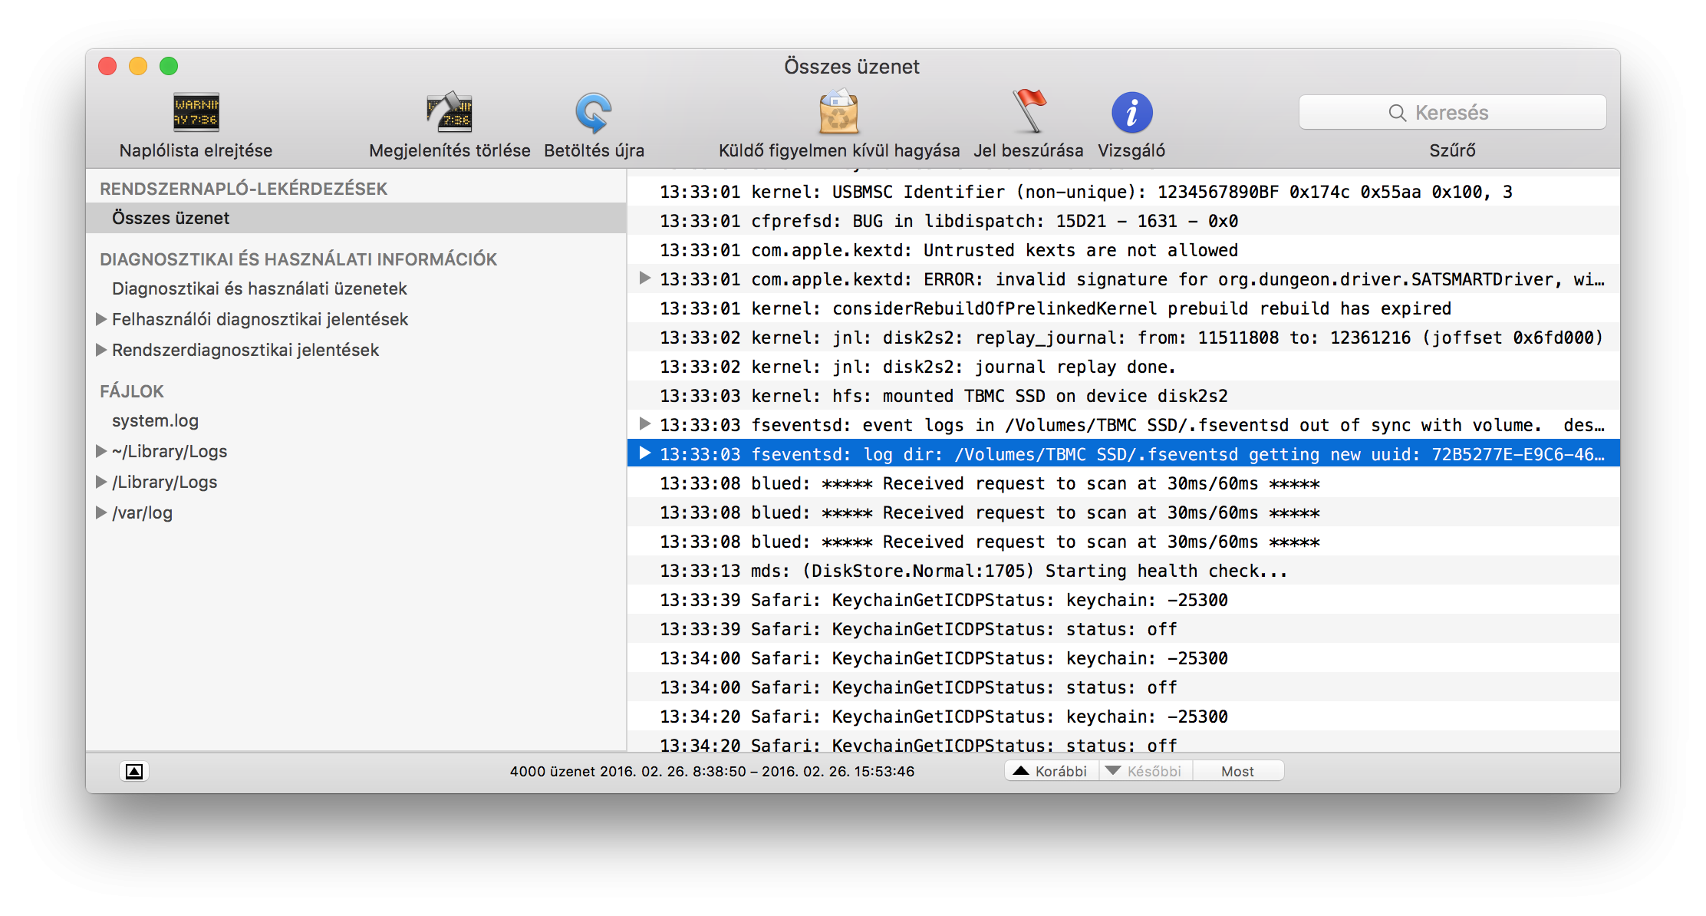Select system.log in the sidebar
This screenshot has width=1706, height=916.
coord(155,420)
